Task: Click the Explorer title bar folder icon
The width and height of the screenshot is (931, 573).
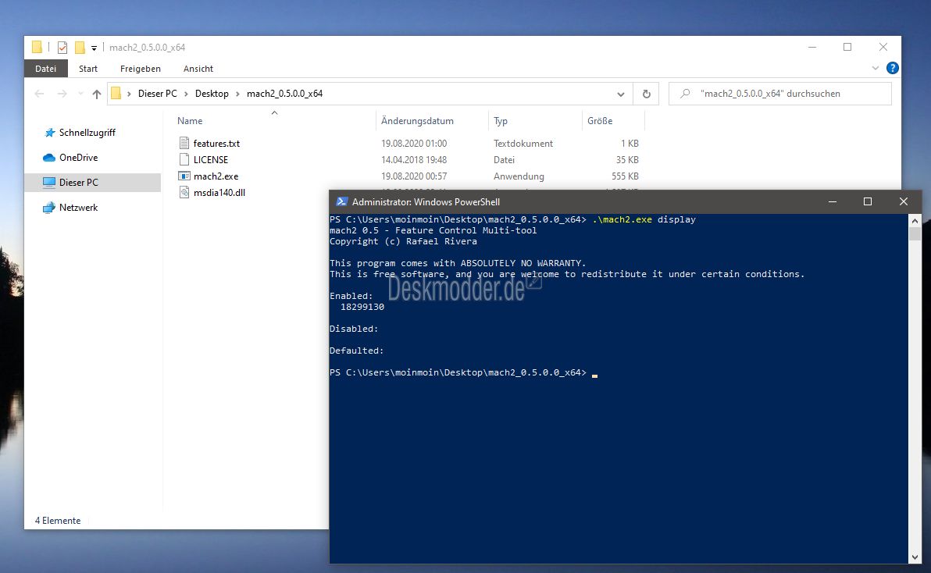Action: coord(37,48)
